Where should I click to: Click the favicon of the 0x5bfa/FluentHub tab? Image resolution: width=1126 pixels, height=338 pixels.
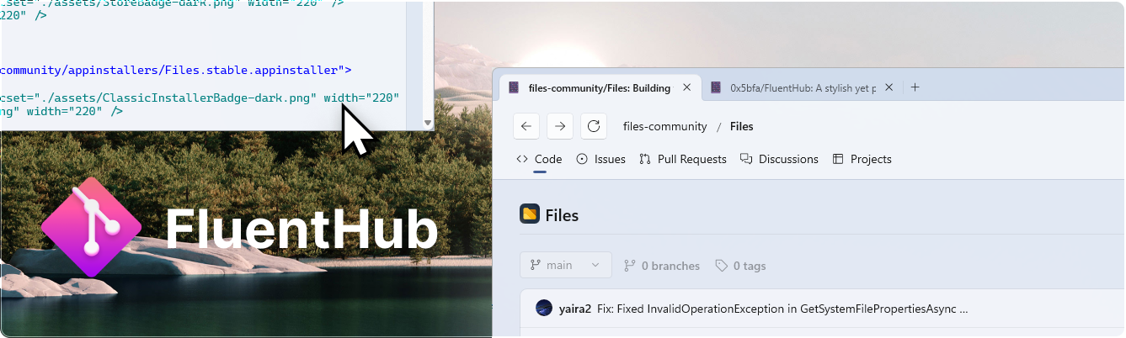[717, 87]
